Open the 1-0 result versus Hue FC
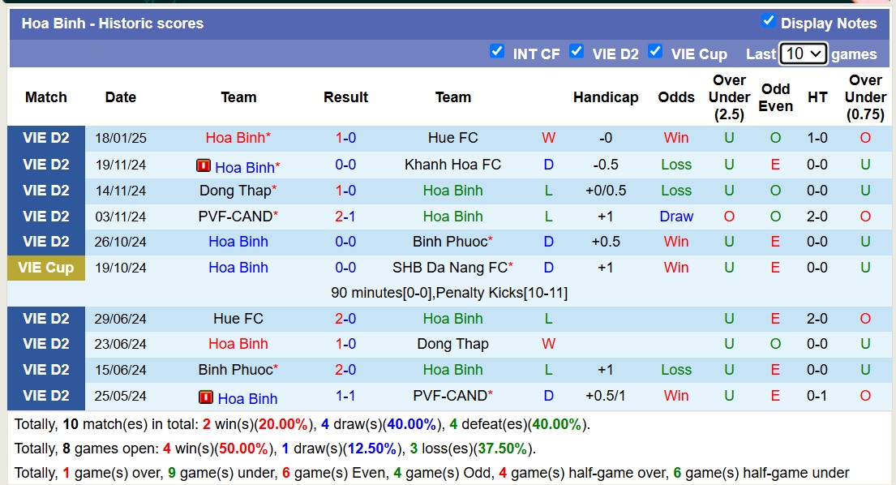Screen dimensions: 896x485 346,138
